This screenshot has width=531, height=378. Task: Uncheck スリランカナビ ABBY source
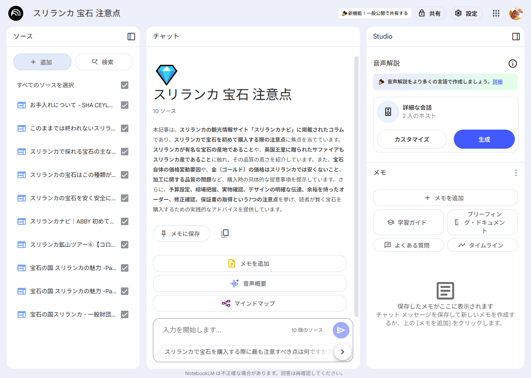[x=125, y=221]
